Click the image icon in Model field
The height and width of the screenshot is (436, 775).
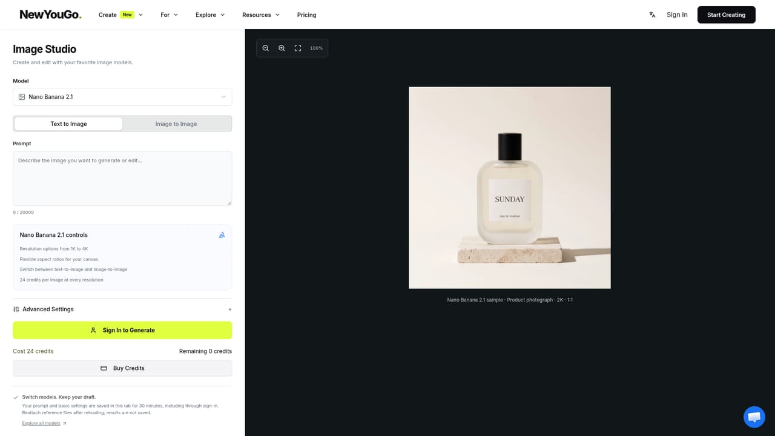click(22, 97)
